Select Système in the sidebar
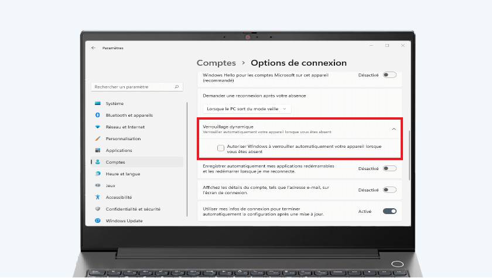The width and height of the screenshot is (492, 278). pos(114,103)
